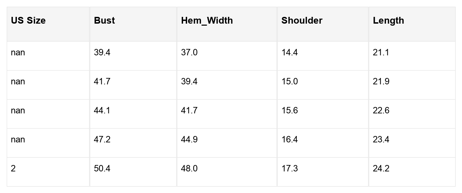Click the Hem_Width column header
This screenshot has width=462, height=193.
[207, 21]
